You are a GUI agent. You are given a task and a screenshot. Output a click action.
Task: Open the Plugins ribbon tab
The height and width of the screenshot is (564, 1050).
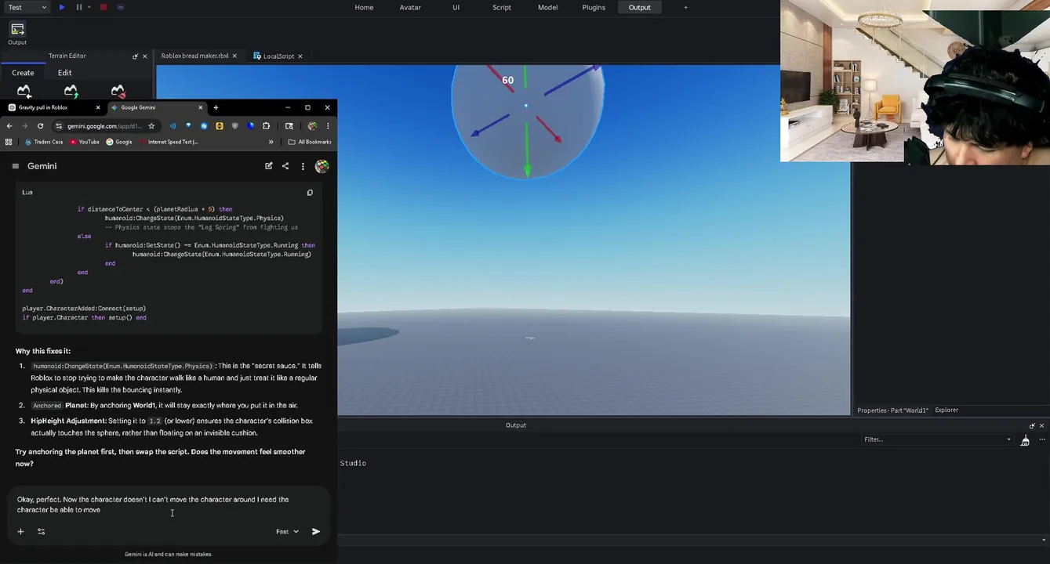tap(594, 7)
